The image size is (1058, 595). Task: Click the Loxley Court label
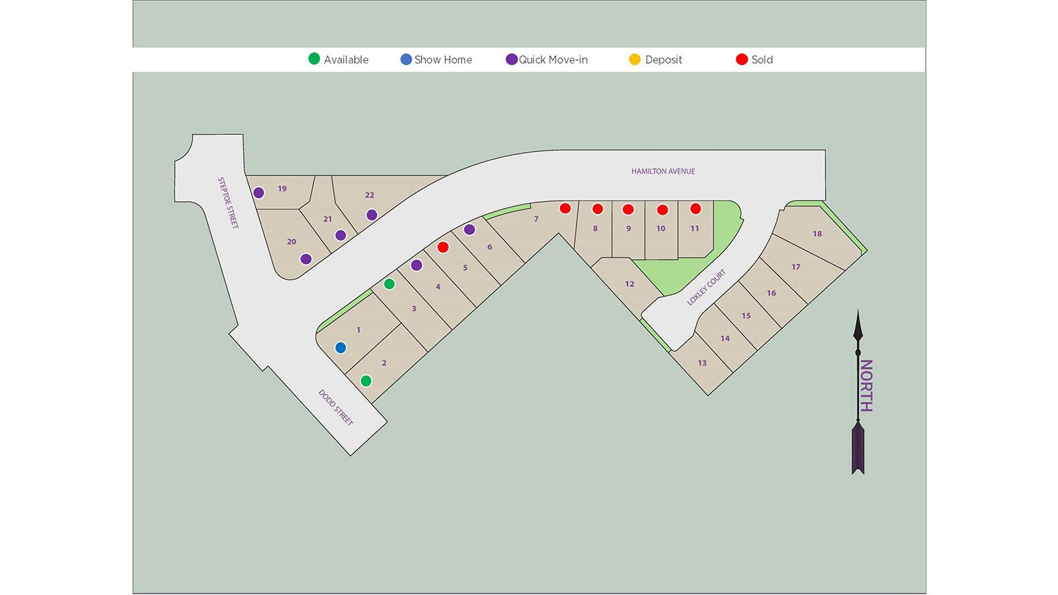tap(706, 287)
